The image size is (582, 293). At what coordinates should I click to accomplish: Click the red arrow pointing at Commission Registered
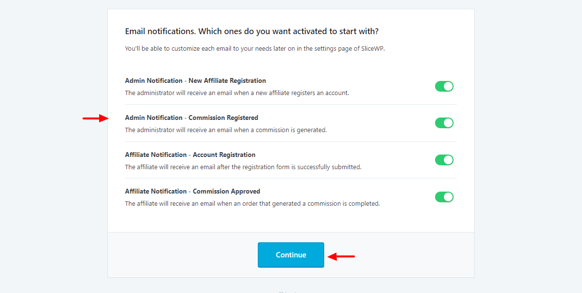95,118
